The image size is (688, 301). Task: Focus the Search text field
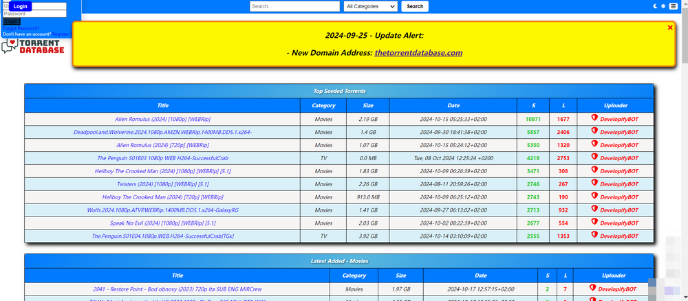point(295,6)
